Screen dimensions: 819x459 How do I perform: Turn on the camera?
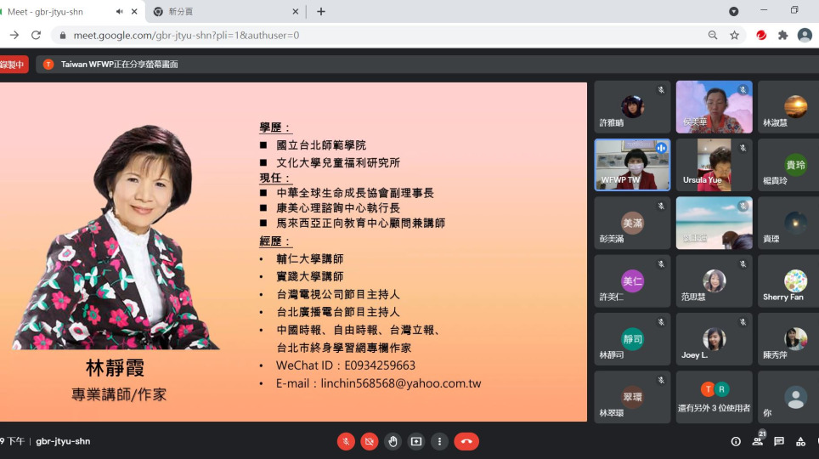(x=369, y=441)
